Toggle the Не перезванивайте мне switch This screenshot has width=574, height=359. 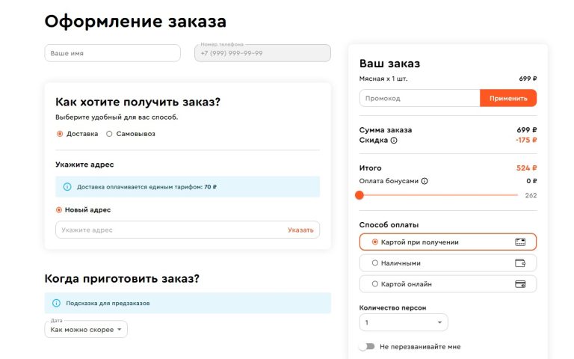366,347
